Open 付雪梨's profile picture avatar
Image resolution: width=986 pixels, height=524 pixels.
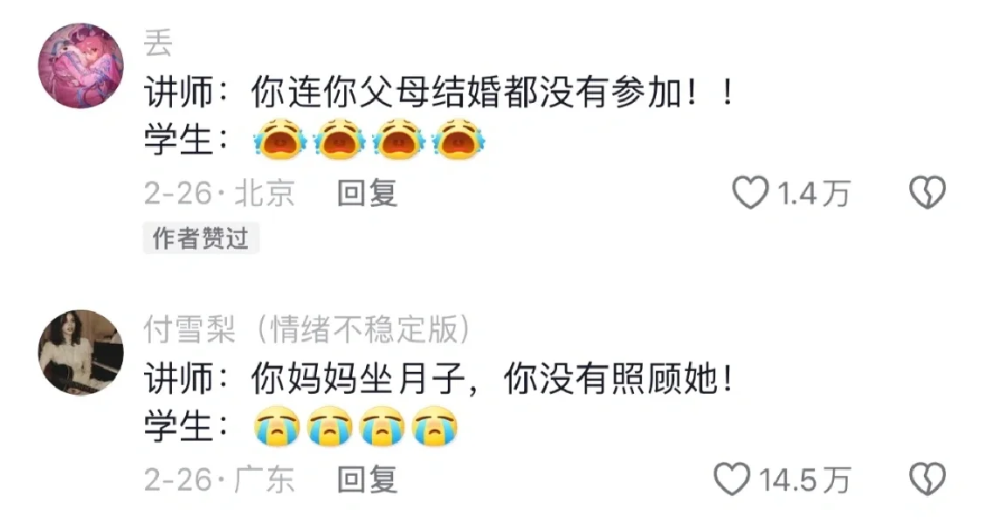81,352
